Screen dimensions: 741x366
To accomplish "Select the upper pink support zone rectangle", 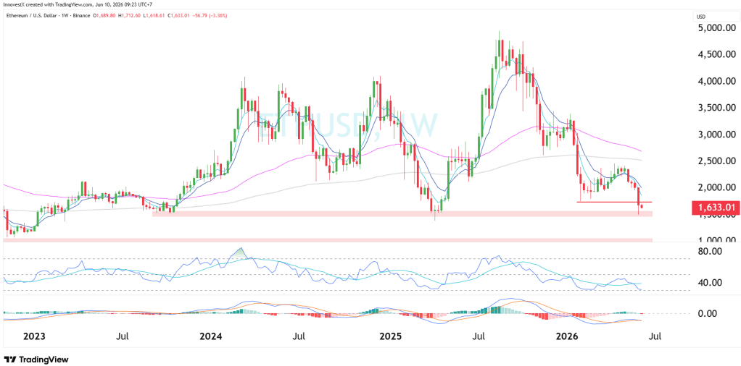I will click(402, 213).
